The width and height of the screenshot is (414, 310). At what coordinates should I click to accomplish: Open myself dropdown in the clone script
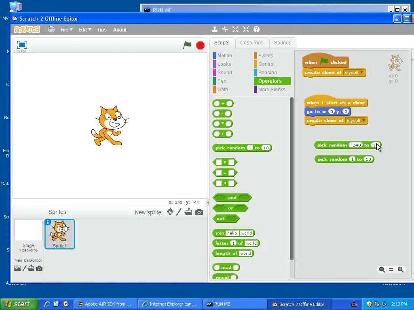coord(356,120)
